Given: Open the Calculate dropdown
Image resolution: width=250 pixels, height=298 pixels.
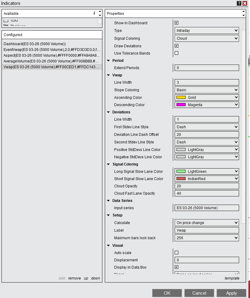Looking at the screenshot, I should tap(207, 223).
